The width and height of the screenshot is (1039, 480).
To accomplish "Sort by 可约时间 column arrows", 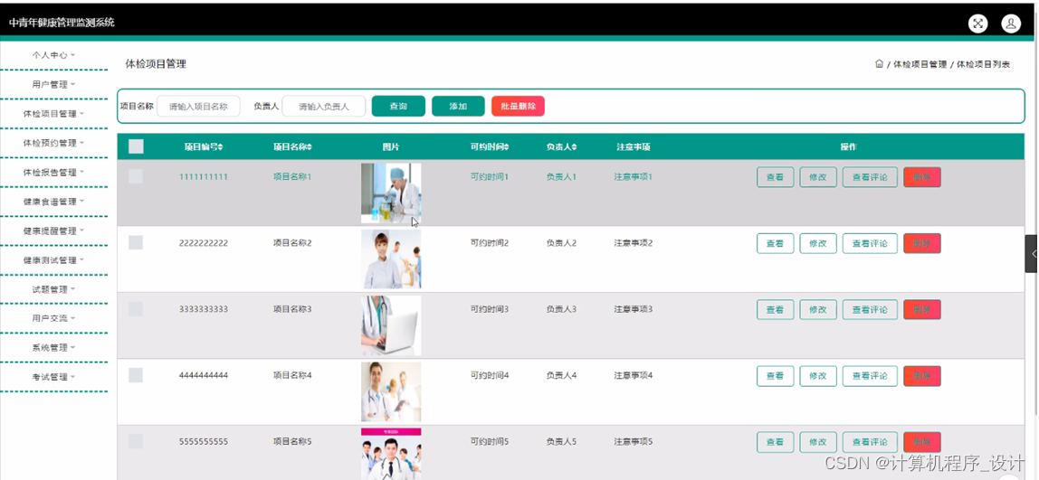I will [506, 147].
